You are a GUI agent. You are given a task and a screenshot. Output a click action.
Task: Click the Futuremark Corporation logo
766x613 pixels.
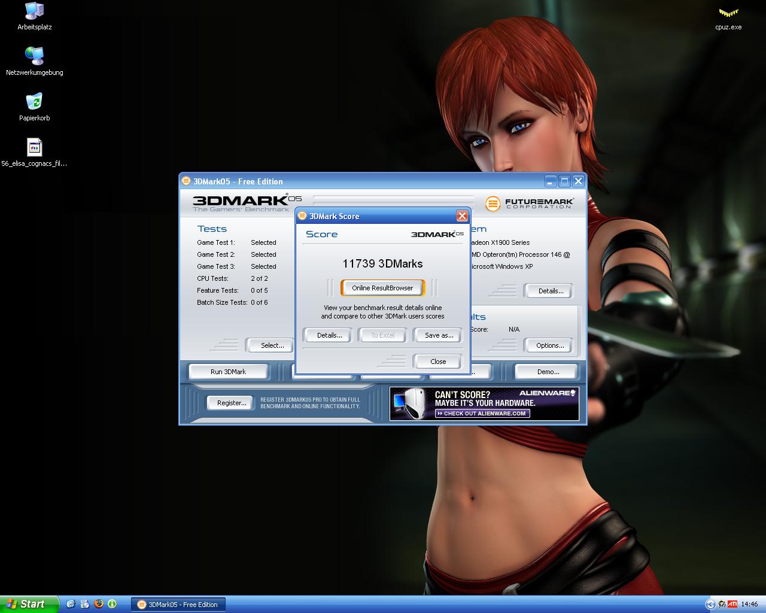(x=529, y=204)
